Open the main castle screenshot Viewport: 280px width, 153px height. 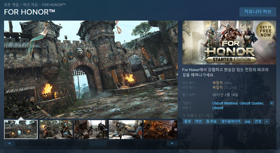(91, 69)
